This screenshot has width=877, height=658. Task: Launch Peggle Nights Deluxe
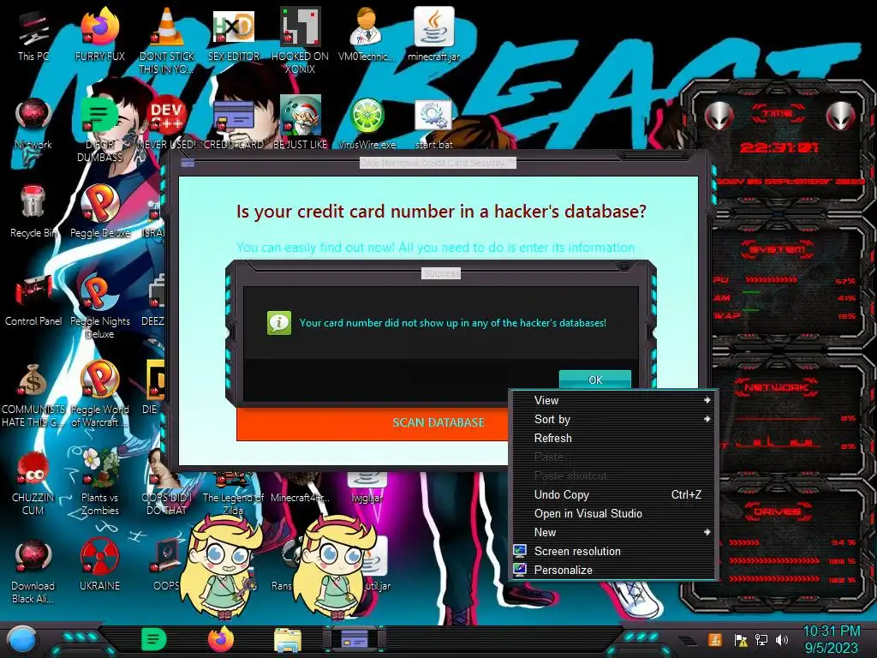click(x=99, y=306)
